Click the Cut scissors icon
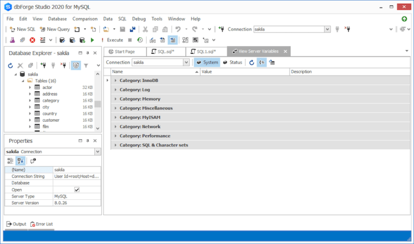 [145, 29]
